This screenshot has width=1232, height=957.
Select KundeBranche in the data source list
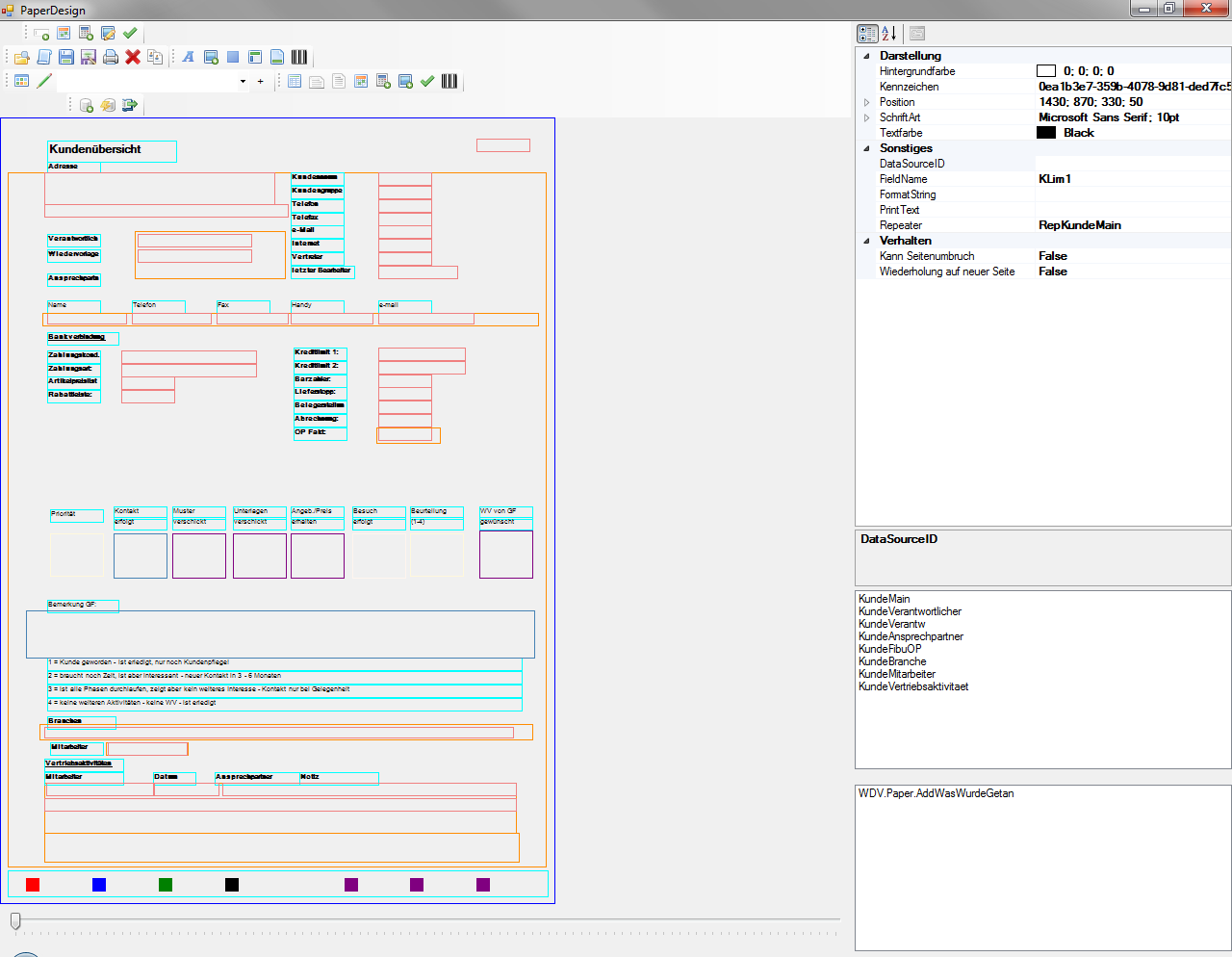point(892,661)
